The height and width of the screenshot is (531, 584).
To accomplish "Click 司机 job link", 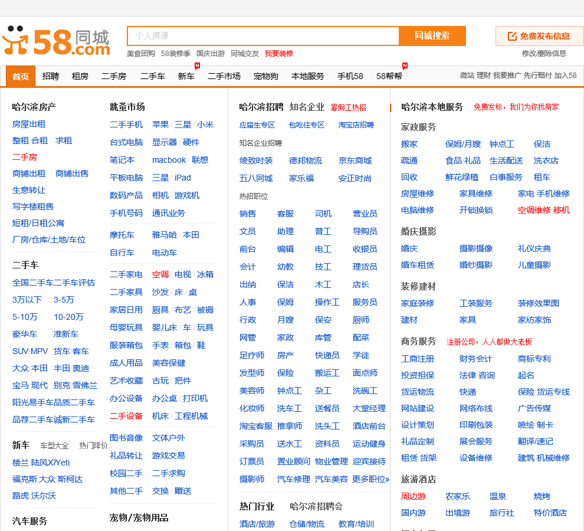I will (x=323, y=214).
